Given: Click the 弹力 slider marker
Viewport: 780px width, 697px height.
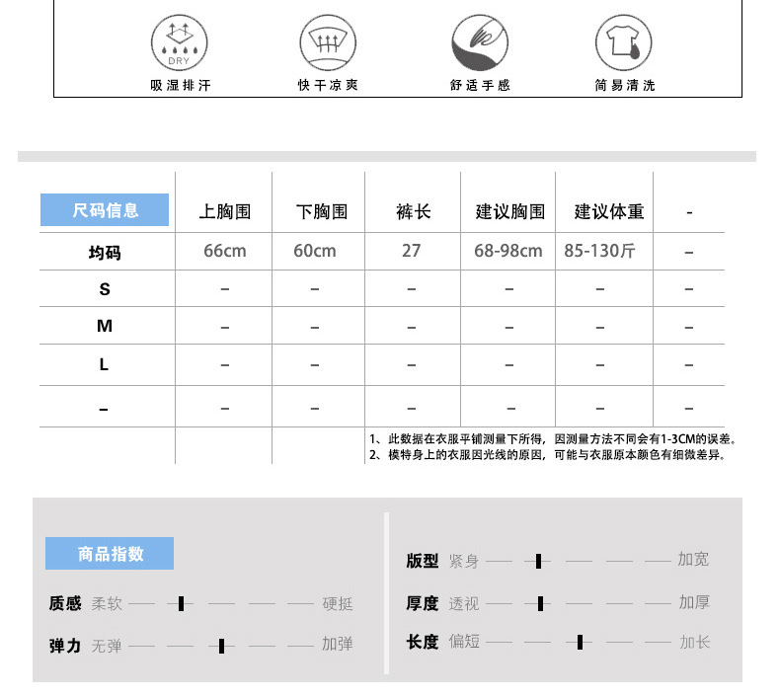Looking at the screenshot, I should [221, 646].
